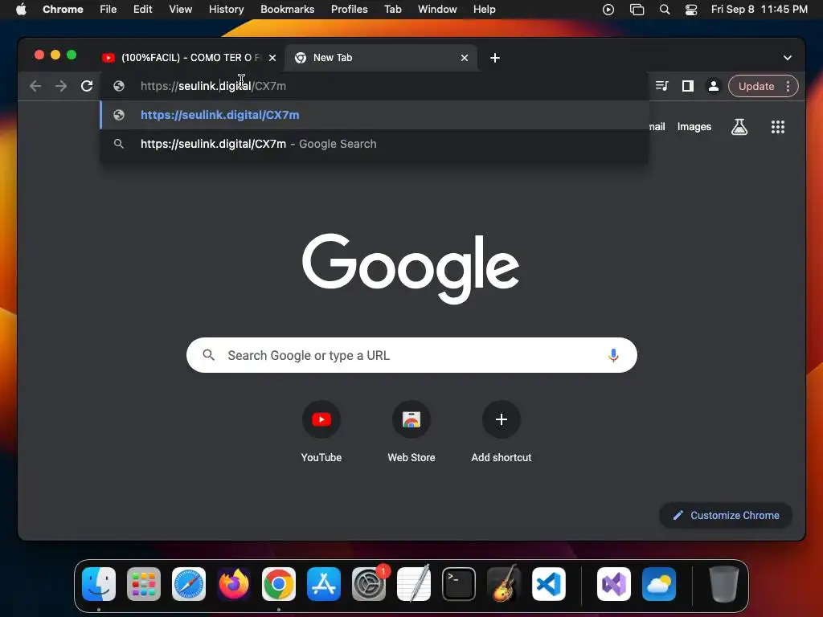Launch Safari from the Dock

pyautogui.click(x=189, y=584)
